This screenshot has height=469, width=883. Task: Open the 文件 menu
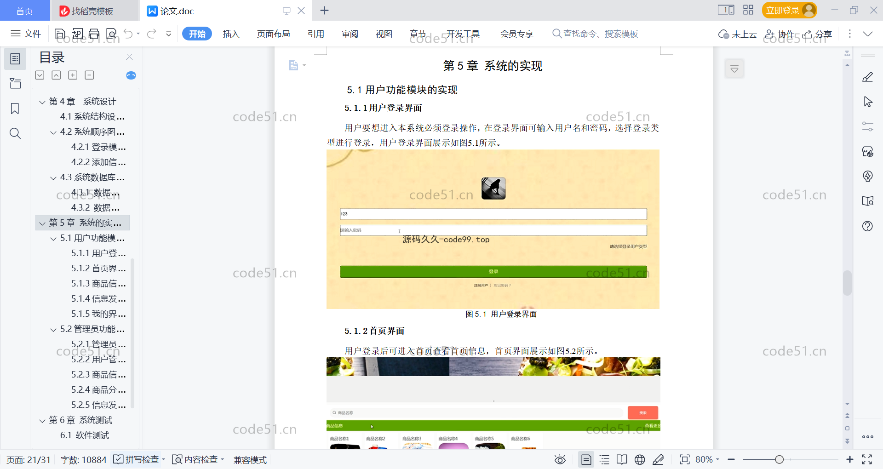click(26, 34)
